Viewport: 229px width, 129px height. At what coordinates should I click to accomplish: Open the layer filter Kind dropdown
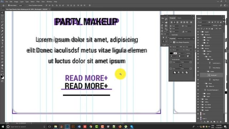(202, 22)
